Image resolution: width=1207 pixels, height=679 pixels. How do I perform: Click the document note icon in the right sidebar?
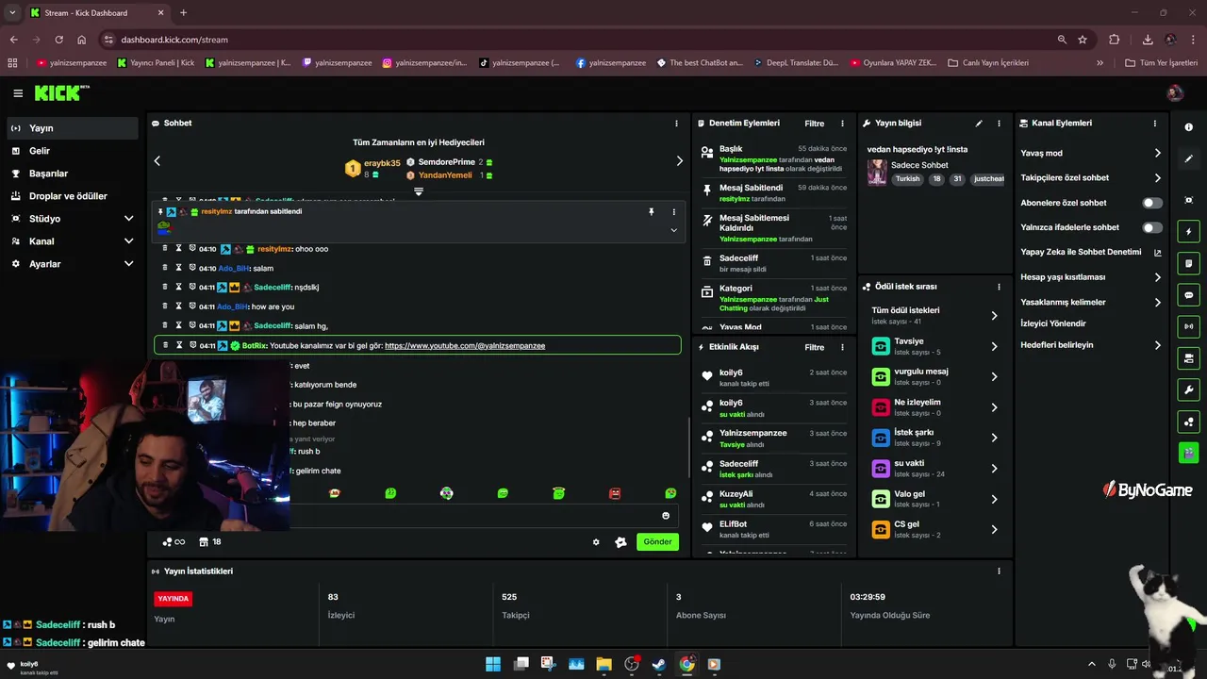pyautogui.click(x=1188, y=263)
